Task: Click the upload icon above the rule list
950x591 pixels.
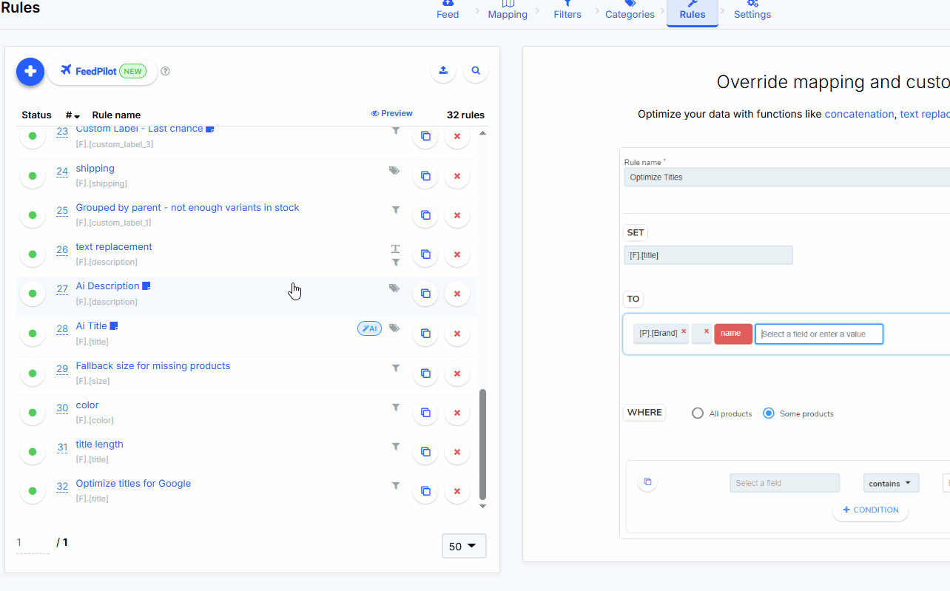Action: click(443, 70)
